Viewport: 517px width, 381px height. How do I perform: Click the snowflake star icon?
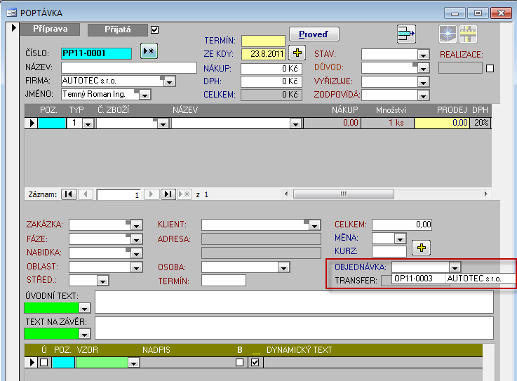tap(448, 34)
